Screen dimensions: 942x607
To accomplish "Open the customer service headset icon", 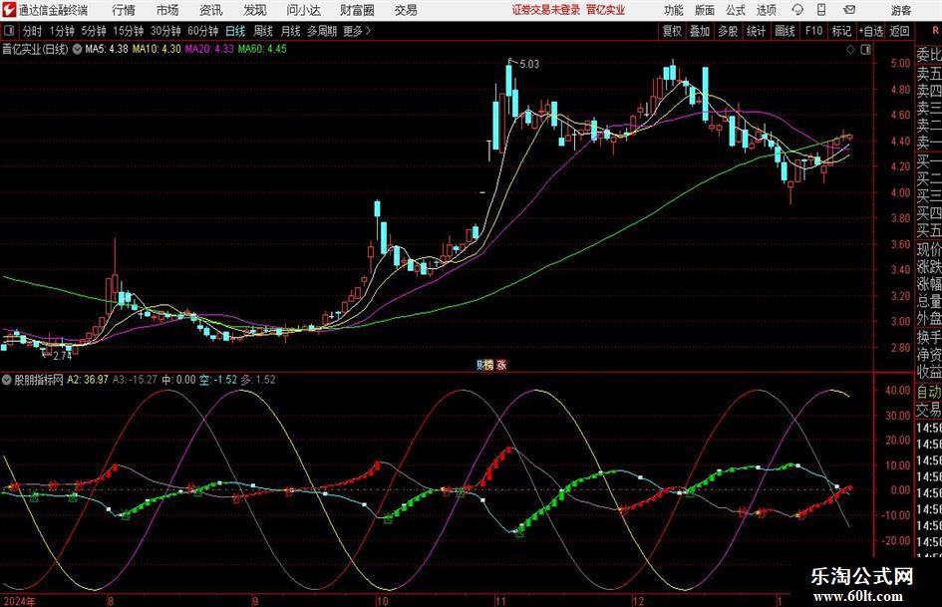I will [x=797, y=10].
